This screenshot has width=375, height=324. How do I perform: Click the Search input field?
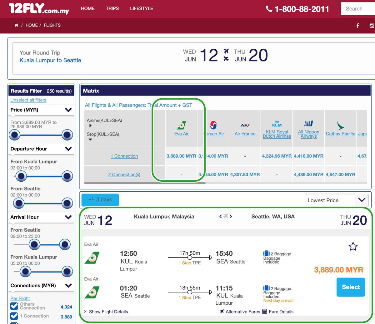[x=358, y=9]
